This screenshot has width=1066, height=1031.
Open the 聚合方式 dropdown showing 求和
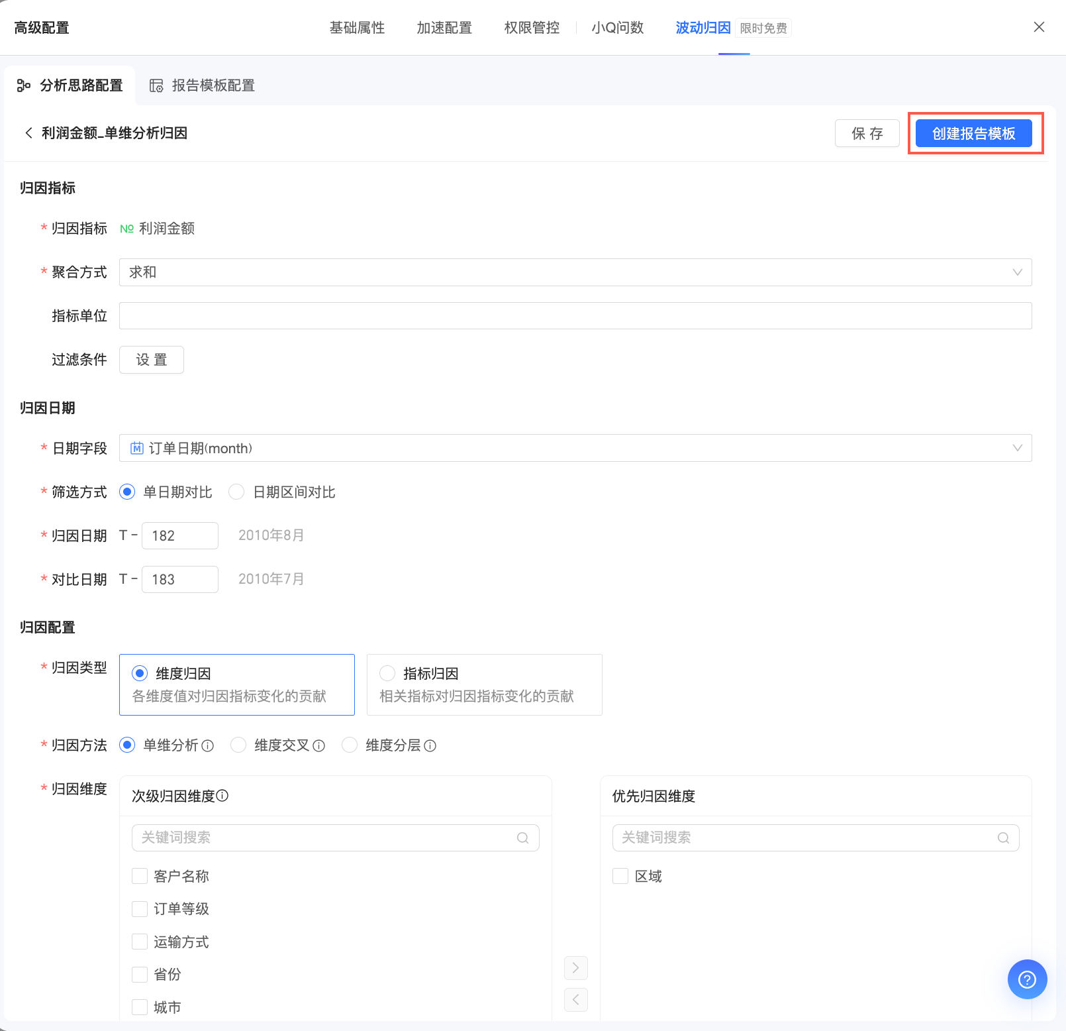point(575,272)
